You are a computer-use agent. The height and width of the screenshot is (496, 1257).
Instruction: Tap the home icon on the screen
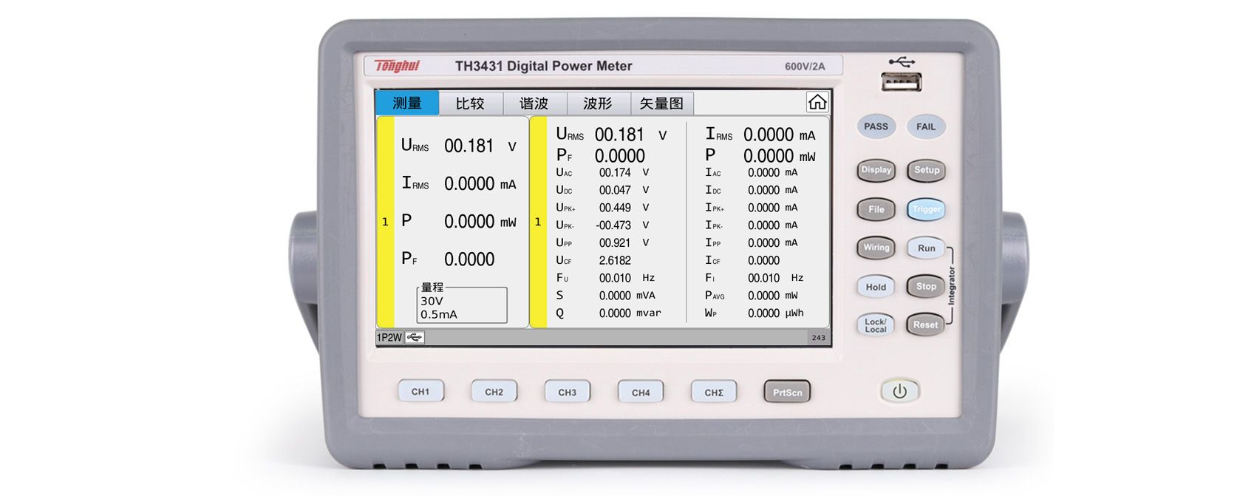(x=817, y=102)
